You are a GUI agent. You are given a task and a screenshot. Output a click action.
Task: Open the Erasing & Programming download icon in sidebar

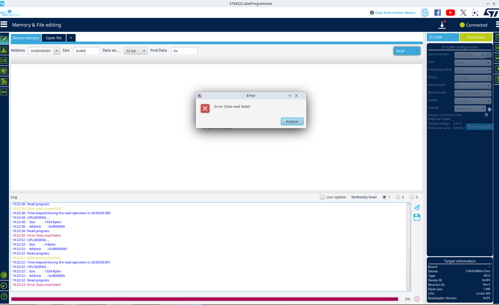coord(4,50)
